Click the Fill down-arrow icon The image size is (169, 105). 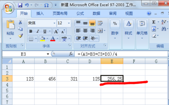(x=154, y=29)
